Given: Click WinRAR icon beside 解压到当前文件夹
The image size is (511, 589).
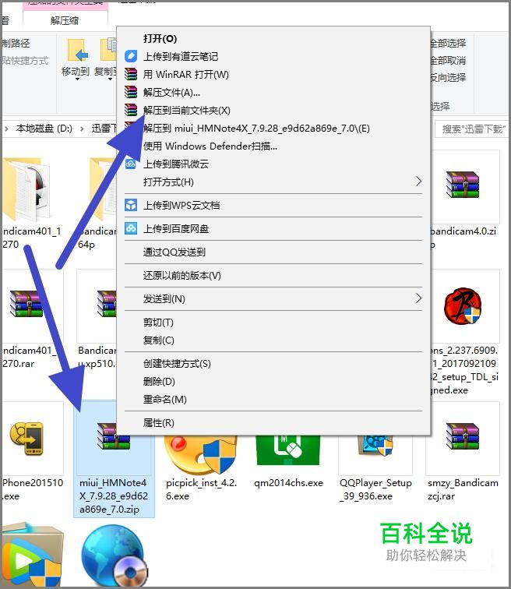Looking at the screenshot, I should click(x=131, y=110).
